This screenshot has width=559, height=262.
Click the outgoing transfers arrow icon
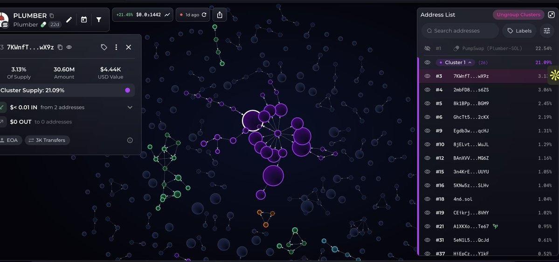pos(2,122)
